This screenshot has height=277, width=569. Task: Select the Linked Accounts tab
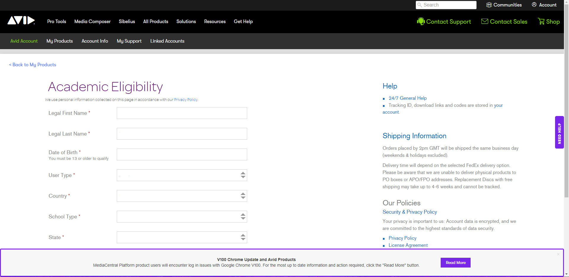click(167, 41)
